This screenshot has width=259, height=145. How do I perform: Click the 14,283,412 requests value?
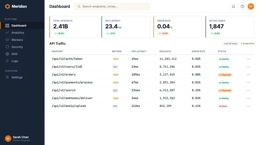pyautogui.click(x=168, y=59)
